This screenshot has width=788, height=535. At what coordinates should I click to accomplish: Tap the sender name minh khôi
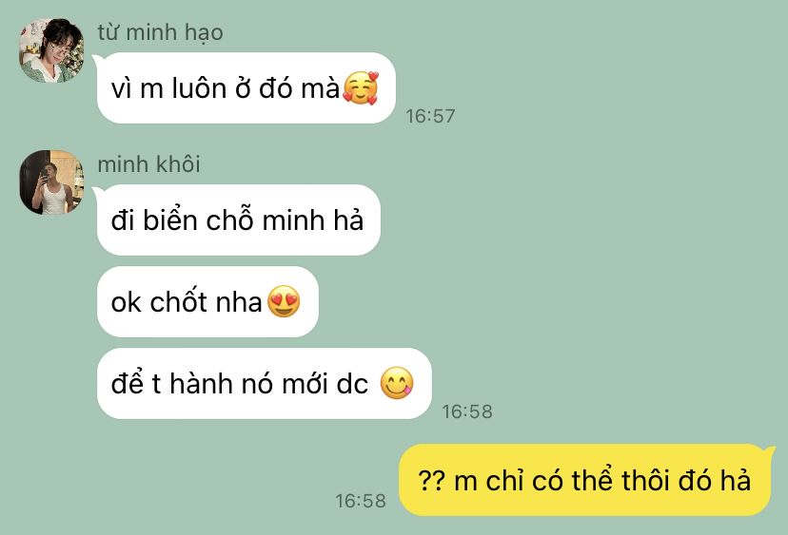(x=148, y=164)
